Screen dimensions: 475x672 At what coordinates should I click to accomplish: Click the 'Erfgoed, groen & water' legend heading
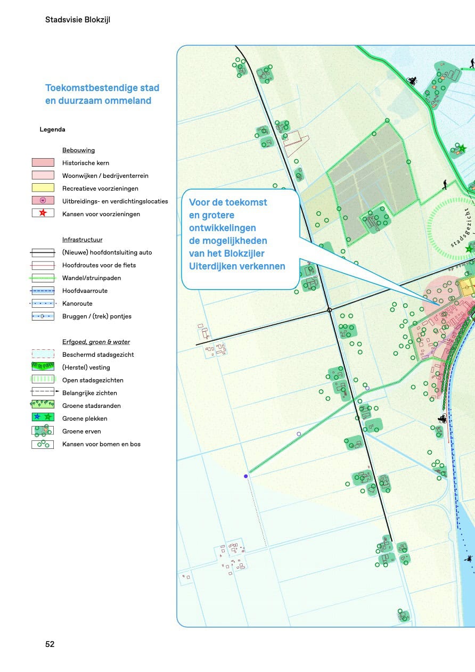point(96,342)
